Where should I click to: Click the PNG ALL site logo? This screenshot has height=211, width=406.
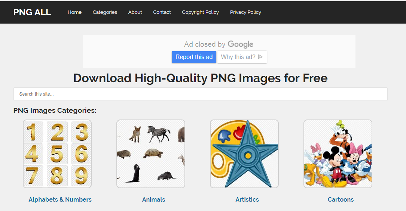click(x=32, y=12)
